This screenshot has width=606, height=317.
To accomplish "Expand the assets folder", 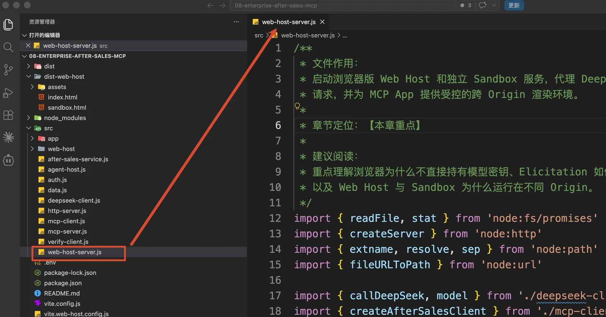I will coord(32,87).
